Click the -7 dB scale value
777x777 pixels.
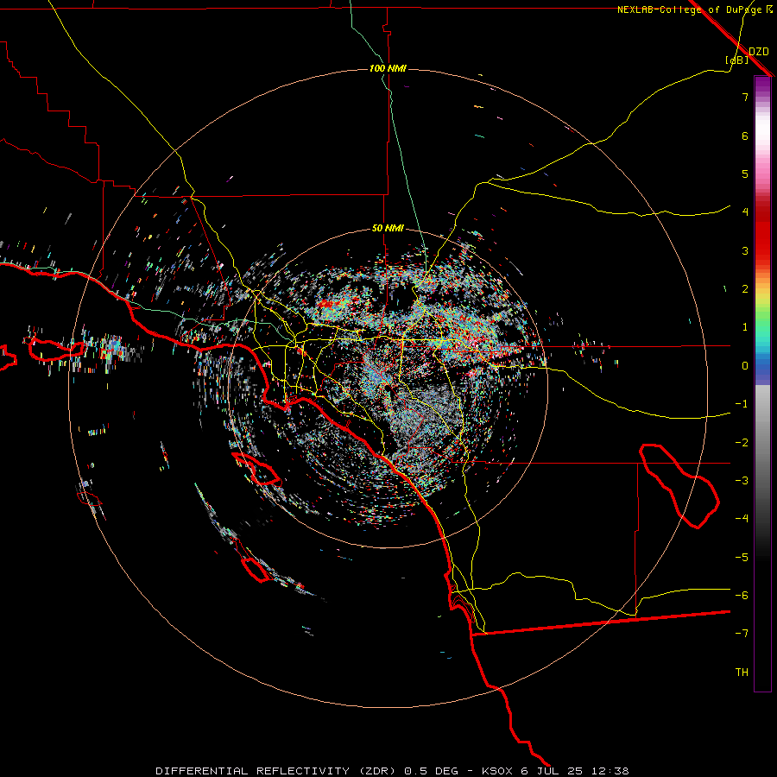pyautogui.click(x=742, y=634)
